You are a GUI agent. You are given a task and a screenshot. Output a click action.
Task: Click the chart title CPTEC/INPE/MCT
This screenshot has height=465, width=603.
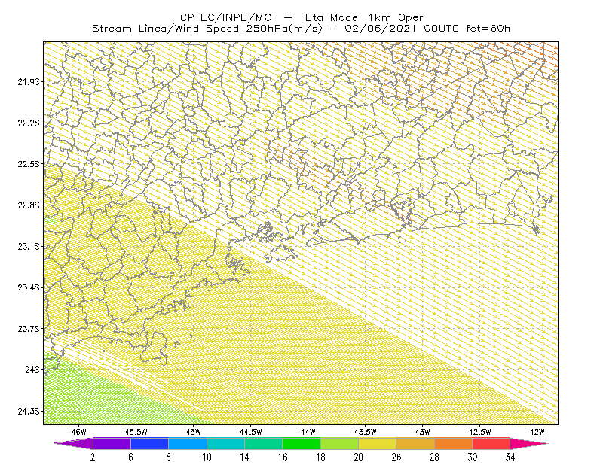click(228, 17)
